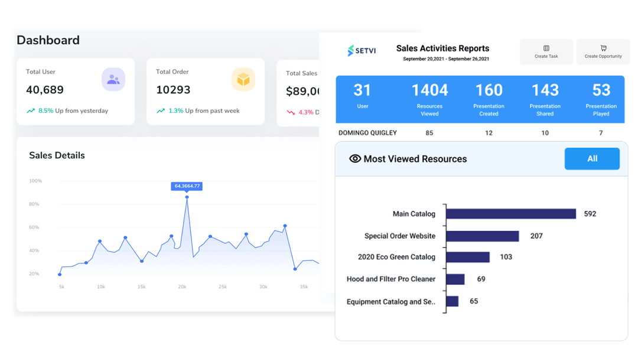Click the SETVI logo
The image size is (638, 359).
click(x=362, y=51)
